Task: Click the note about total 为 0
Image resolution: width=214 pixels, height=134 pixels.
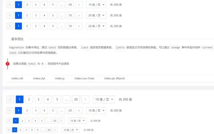Action: pyautogui.click(x=41, y=64)
